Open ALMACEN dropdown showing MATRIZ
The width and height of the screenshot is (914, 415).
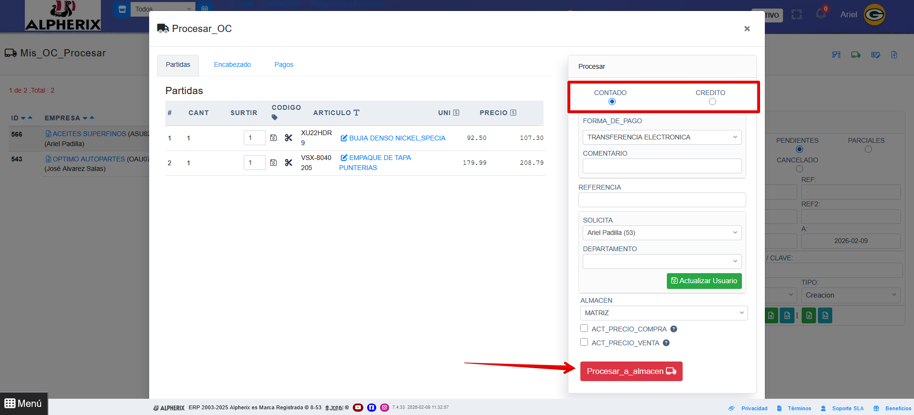(664, 313)
